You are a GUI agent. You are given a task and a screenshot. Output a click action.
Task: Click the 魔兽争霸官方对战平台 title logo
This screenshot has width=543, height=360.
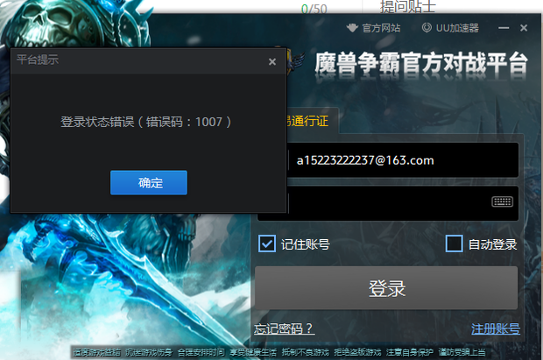coord(421,63)
